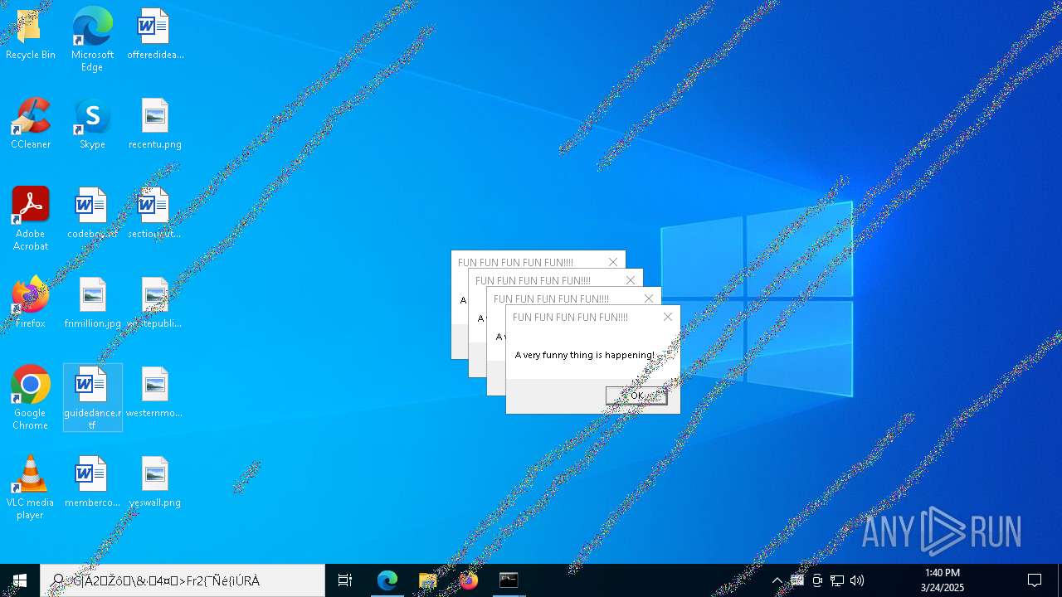The height and width of the screenshot is (597, 1062).
Task: Select the Google Chrome desktop shortcut
Action: coord(31,398)
